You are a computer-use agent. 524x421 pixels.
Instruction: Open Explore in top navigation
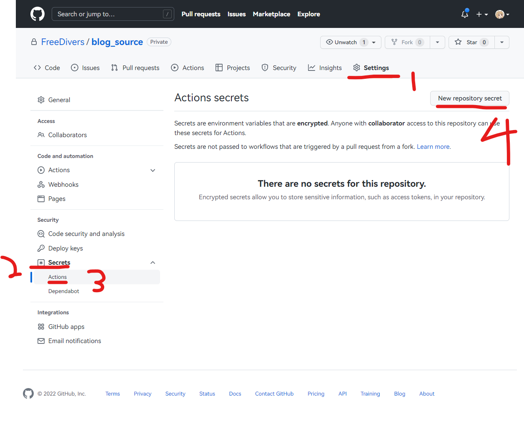(x=308, y=14)
